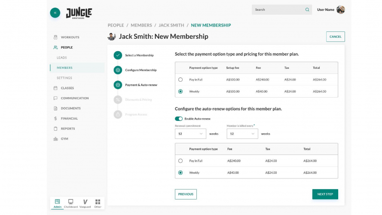The width and height of the screenshot is (382, 215).
Task: Expand the Member is billed every dropdown
Action: [x=242, y=134]
